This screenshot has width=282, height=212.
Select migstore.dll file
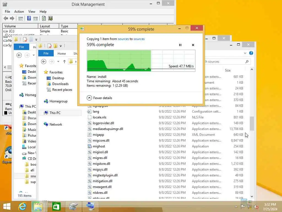click(x=101, y=164)
